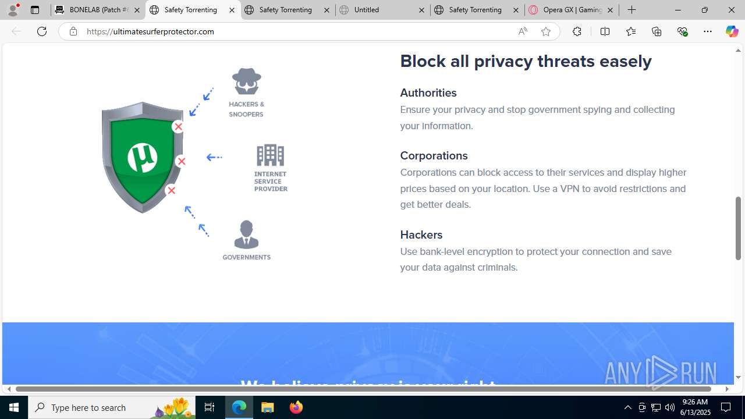Close the BONELAB tab

137,10
